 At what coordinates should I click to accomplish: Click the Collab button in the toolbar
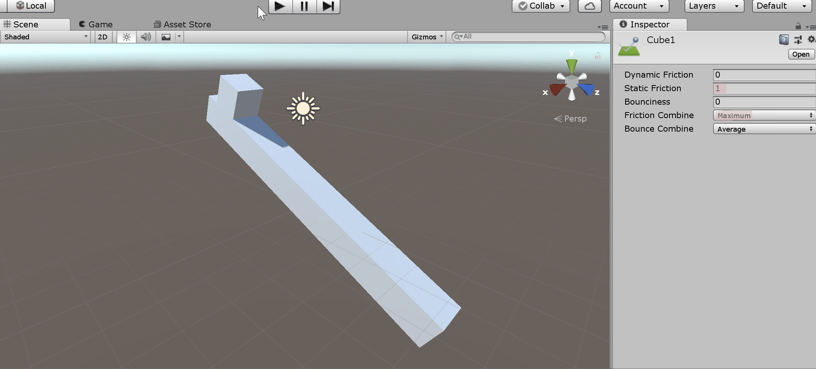(x=540, y=6)
